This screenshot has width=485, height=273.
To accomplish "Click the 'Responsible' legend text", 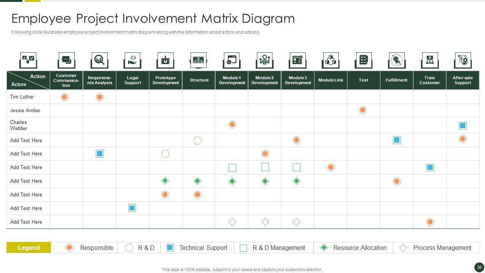I will 97,248.
